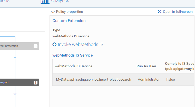Viewport: 195px width, 107px height.
Task: Click the webMethods IS Service column header
Action: click(x=73, y=66)
